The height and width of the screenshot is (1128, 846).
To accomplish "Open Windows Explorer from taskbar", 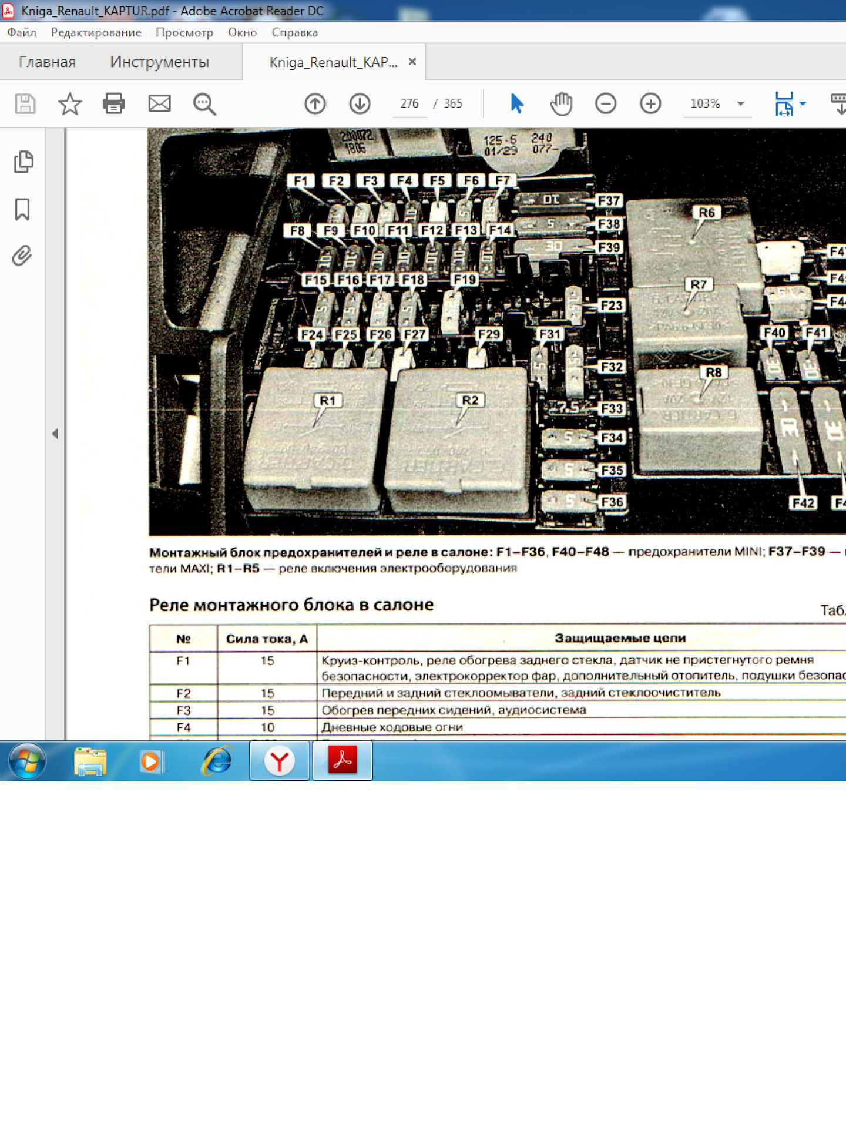I will pyautogui.click(x=90, y=761).
